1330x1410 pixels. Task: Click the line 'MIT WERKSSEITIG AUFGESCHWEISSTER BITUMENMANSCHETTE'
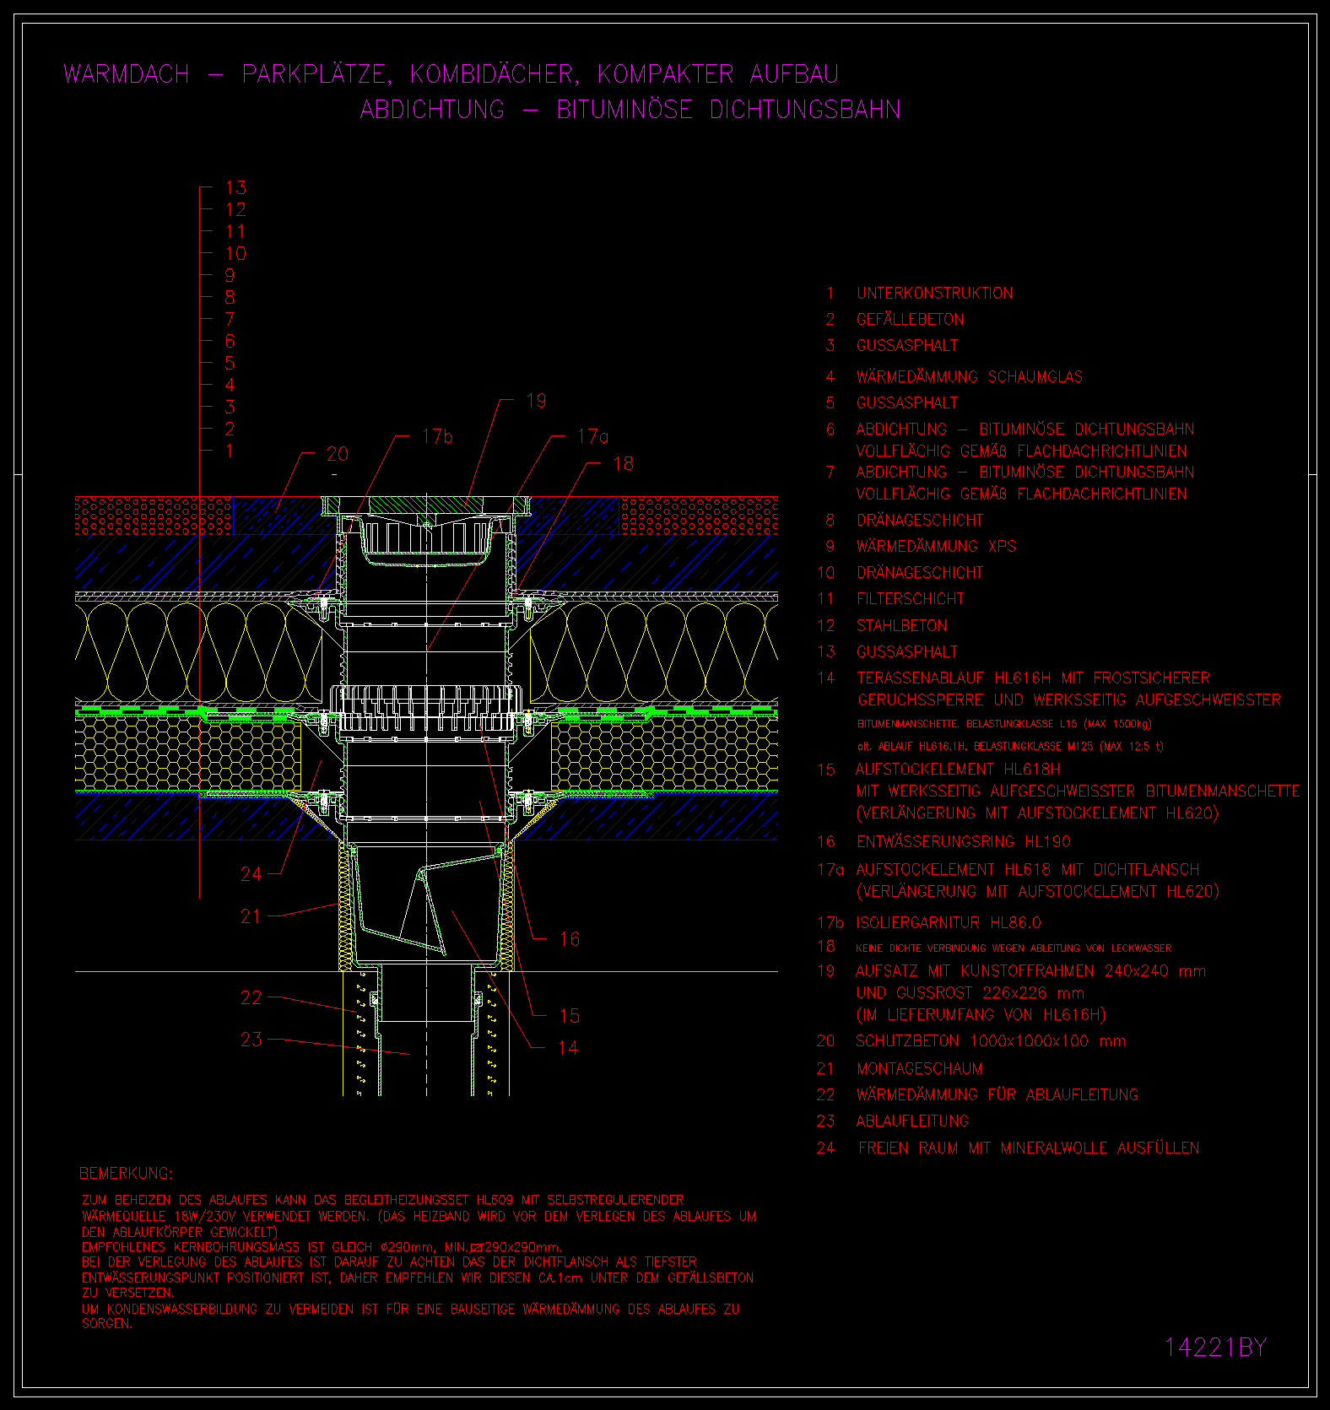click(x=1079, y=791)
